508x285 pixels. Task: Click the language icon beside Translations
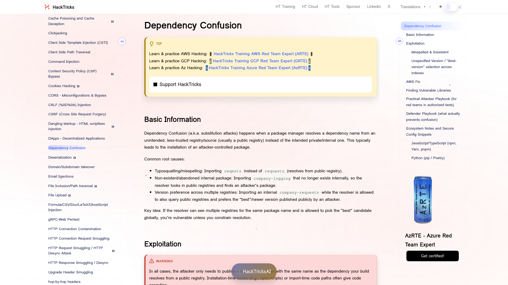[x=430, y=7]
